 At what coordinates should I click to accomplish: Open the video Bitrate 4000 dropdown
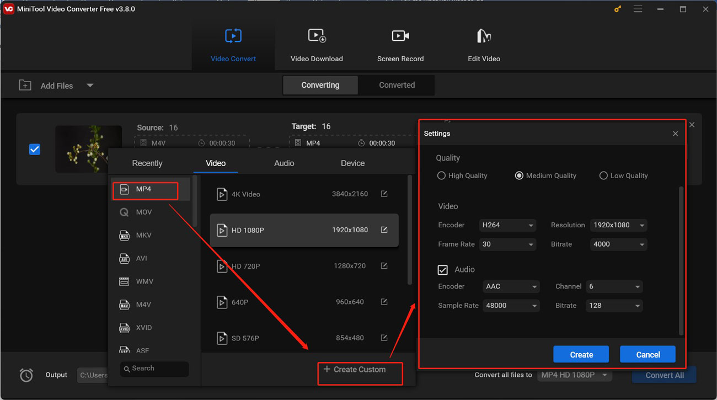pos(618,244)
